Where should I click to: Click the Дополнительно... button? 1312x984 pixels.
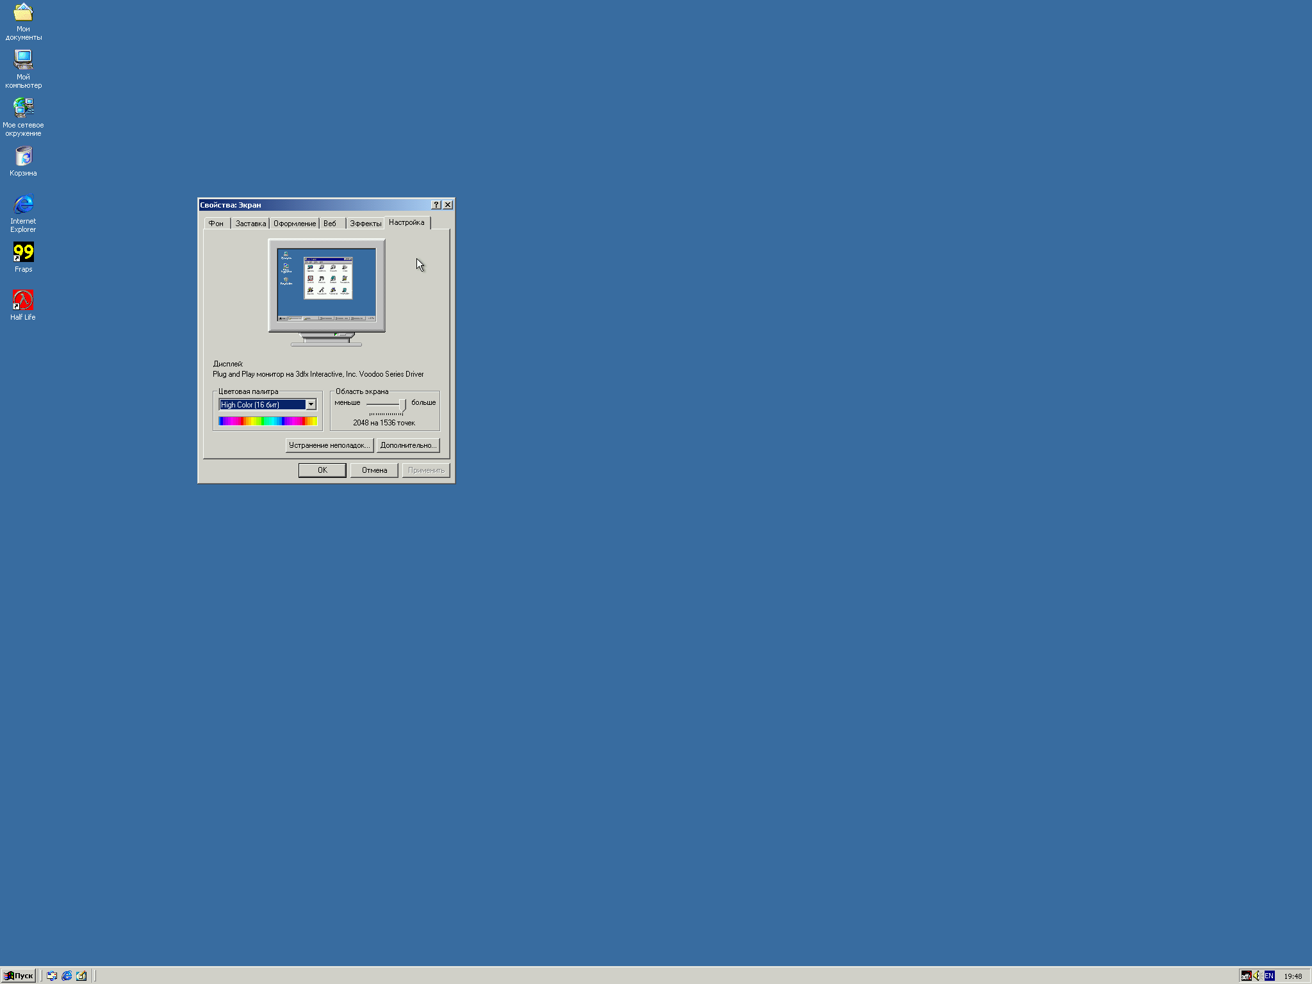[x=407, y=445]
